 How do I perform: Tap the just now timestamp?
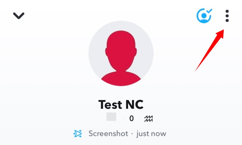point(151,134)
